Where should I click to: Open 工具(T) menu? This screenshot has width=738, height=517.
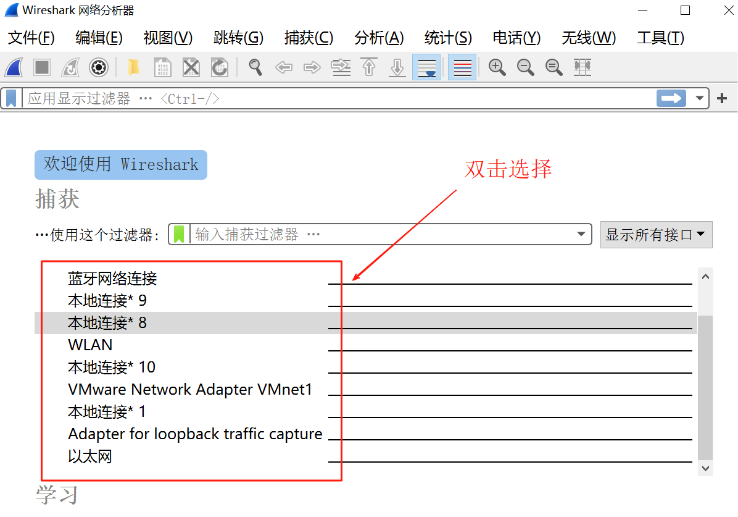tap(660, 38)
